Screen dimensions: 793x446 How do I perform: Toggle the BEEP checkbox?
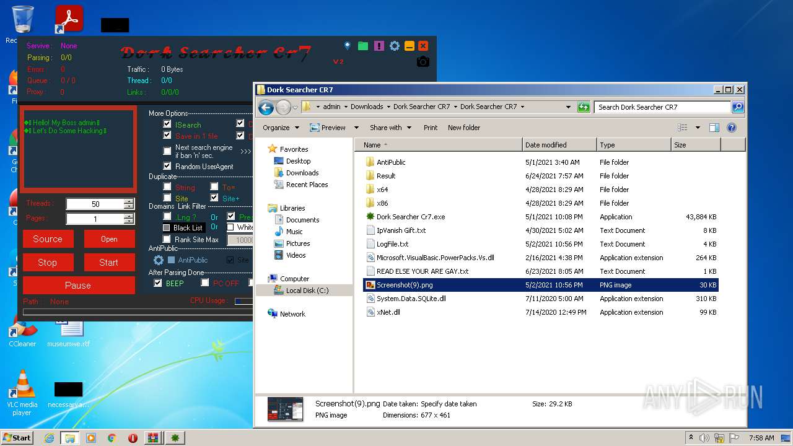click(x=158, y=283)
